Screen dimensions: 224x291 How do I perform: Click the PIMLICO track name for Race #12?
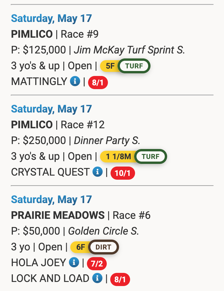pos(32,125)
